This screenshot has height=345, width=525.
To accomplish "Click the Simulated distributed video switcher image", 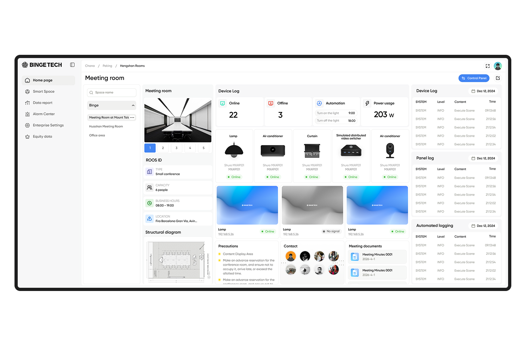I will [351, 151].
